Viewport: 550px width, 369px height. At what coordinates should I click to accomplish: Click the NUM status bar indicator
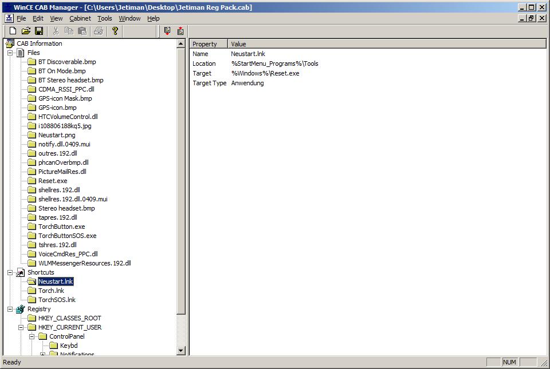coord(509,362)
